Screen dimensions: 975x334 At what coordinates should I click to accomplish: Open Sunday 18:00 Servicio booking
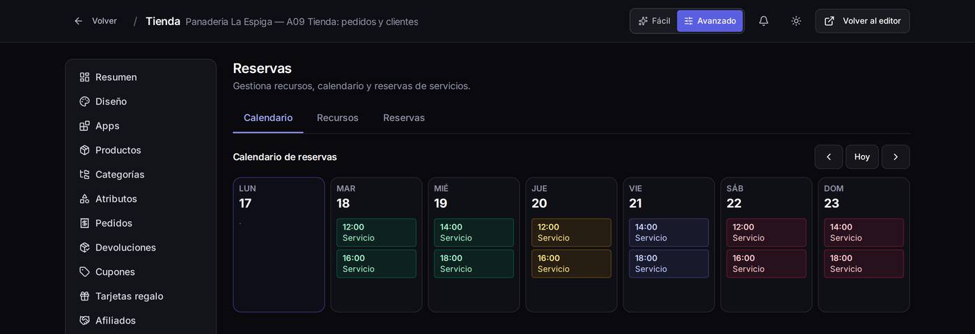tap(864, 264)
